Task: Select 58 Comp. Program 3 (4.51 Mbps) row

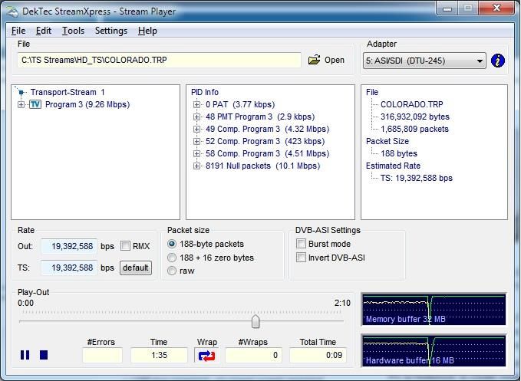Action: (268, 153)
